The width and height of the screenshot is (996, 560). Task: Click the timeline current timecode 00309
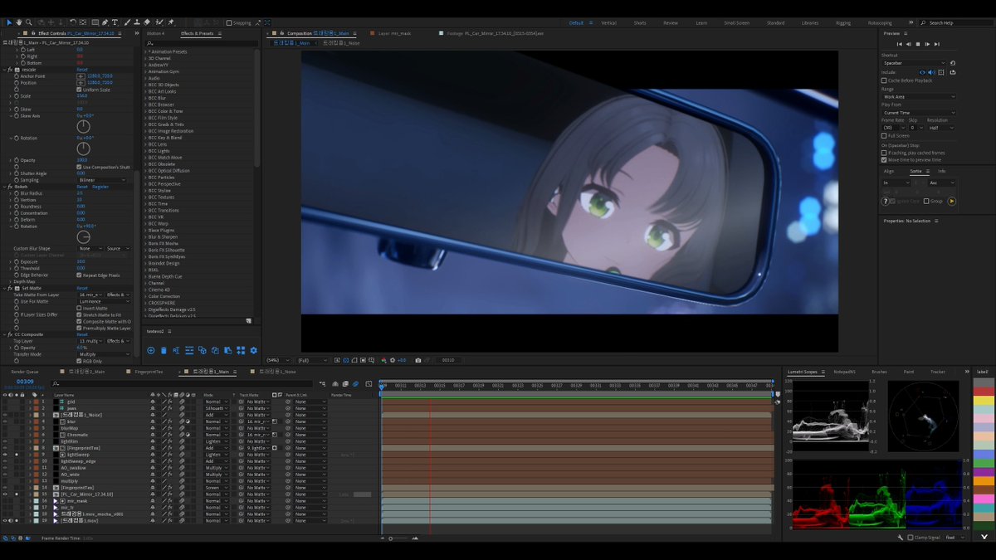tap(25, 382)
